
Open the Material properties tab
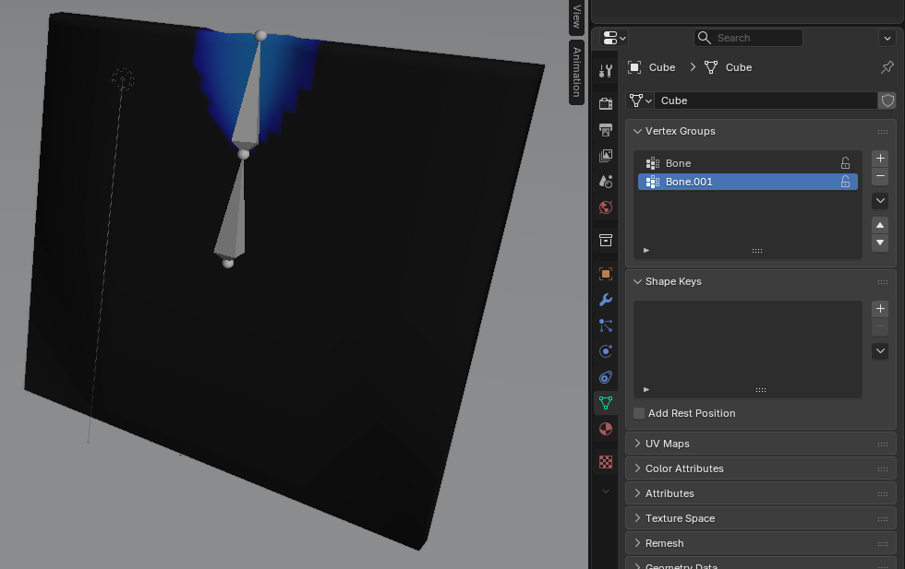606,429
